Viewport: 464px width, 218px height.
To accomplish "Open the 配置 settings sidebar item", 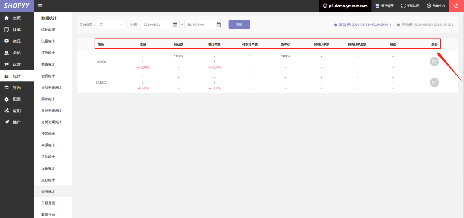I will tap(17, 99).
